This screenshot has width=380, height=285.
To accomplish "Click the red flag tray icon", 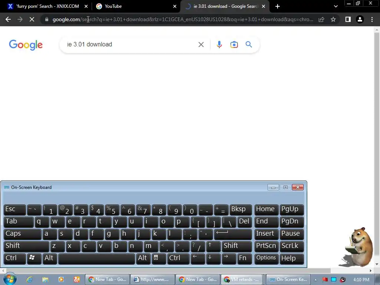I will [x=325, y=279].
